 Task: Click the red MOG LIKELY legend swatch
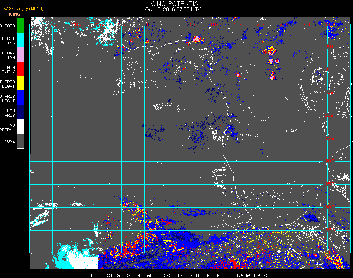pyautogui.click(x=20, y=69)
